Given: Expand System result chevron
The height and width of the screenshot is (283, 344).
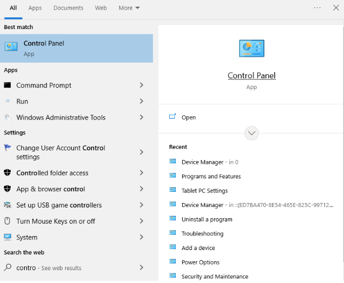Looking at the screenshot, I should 142,237.
